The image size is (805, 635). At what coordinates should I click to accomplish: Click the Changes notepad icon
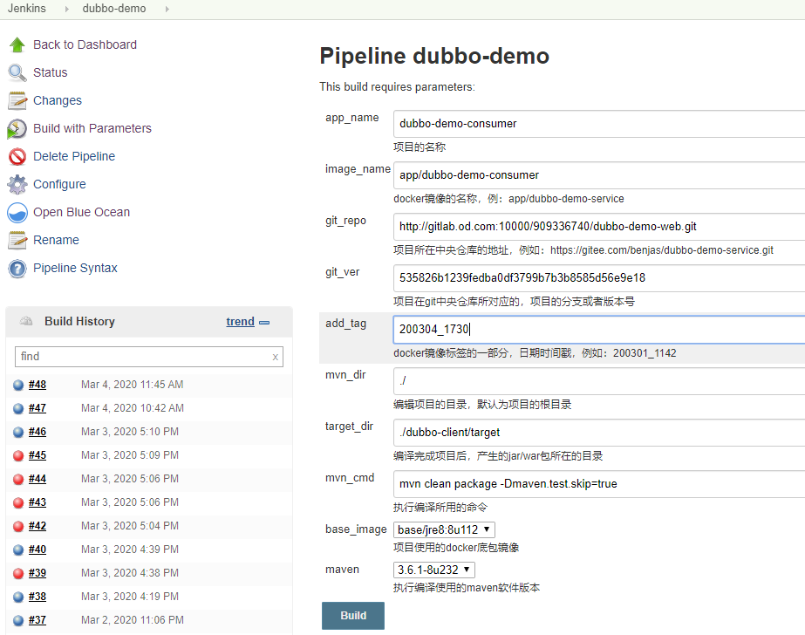point(17,100)
